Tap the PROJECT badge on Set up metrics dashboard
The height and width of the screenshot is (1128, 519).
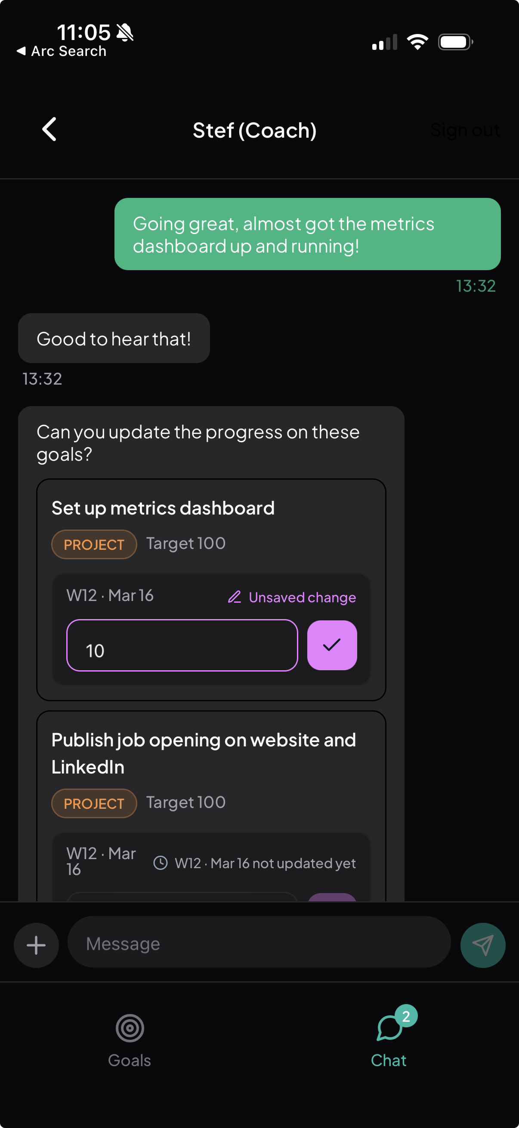tap(94, 544)
